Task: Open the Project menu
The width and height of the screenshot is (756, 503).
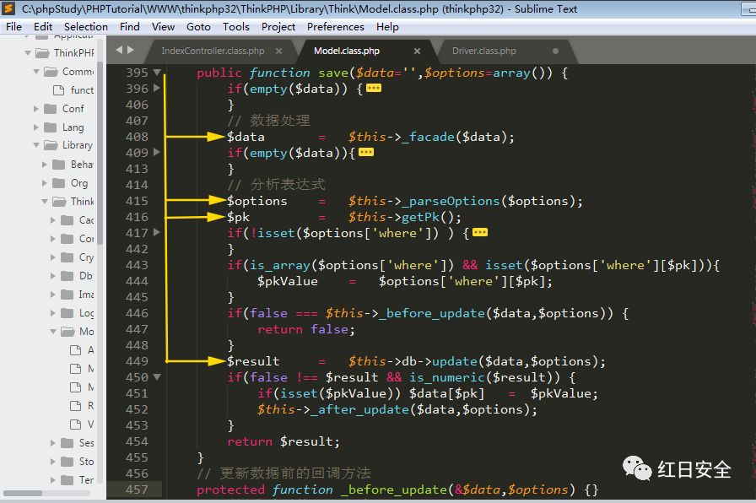Action: tap(278, 26)
